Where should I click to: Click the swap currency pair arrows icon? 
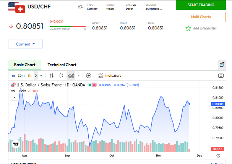[80, 7]
